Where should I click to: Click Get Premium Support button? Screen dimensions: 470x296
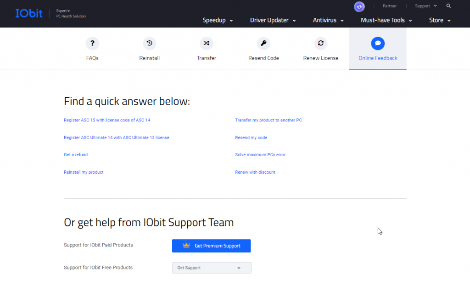pyautogui.click(x=211, y=246)
